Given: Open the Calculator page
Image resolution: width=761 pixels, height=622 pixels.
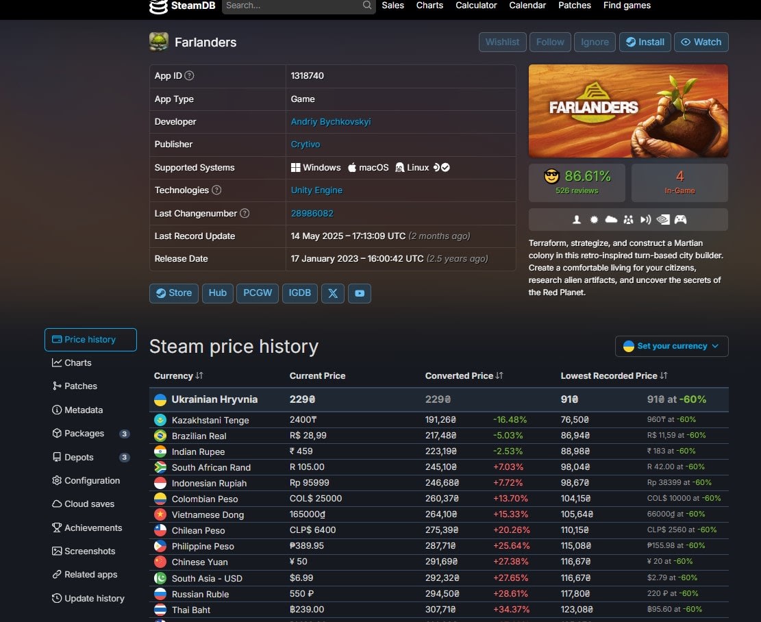Looking at the screenshot, I should tap(476, 5).
